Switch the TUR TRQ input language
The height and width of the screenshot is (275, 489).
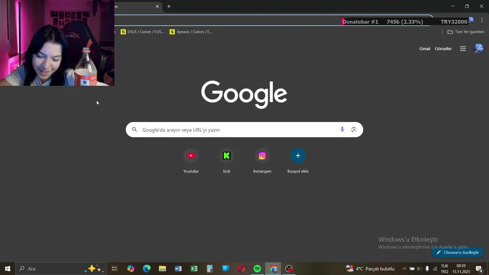tap(445, 269)
